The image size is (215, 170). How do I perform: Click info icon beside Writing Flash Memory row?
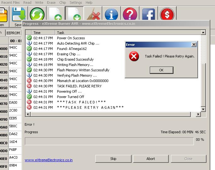29,64
